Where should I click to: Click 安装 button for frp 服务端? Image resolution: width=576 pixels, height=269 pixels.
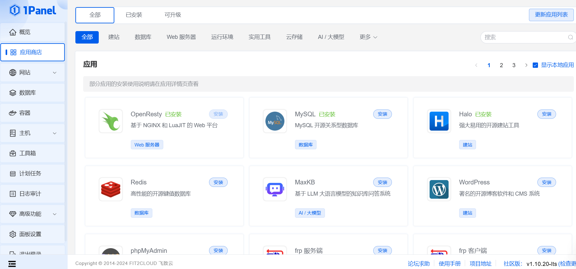point(383,250)
